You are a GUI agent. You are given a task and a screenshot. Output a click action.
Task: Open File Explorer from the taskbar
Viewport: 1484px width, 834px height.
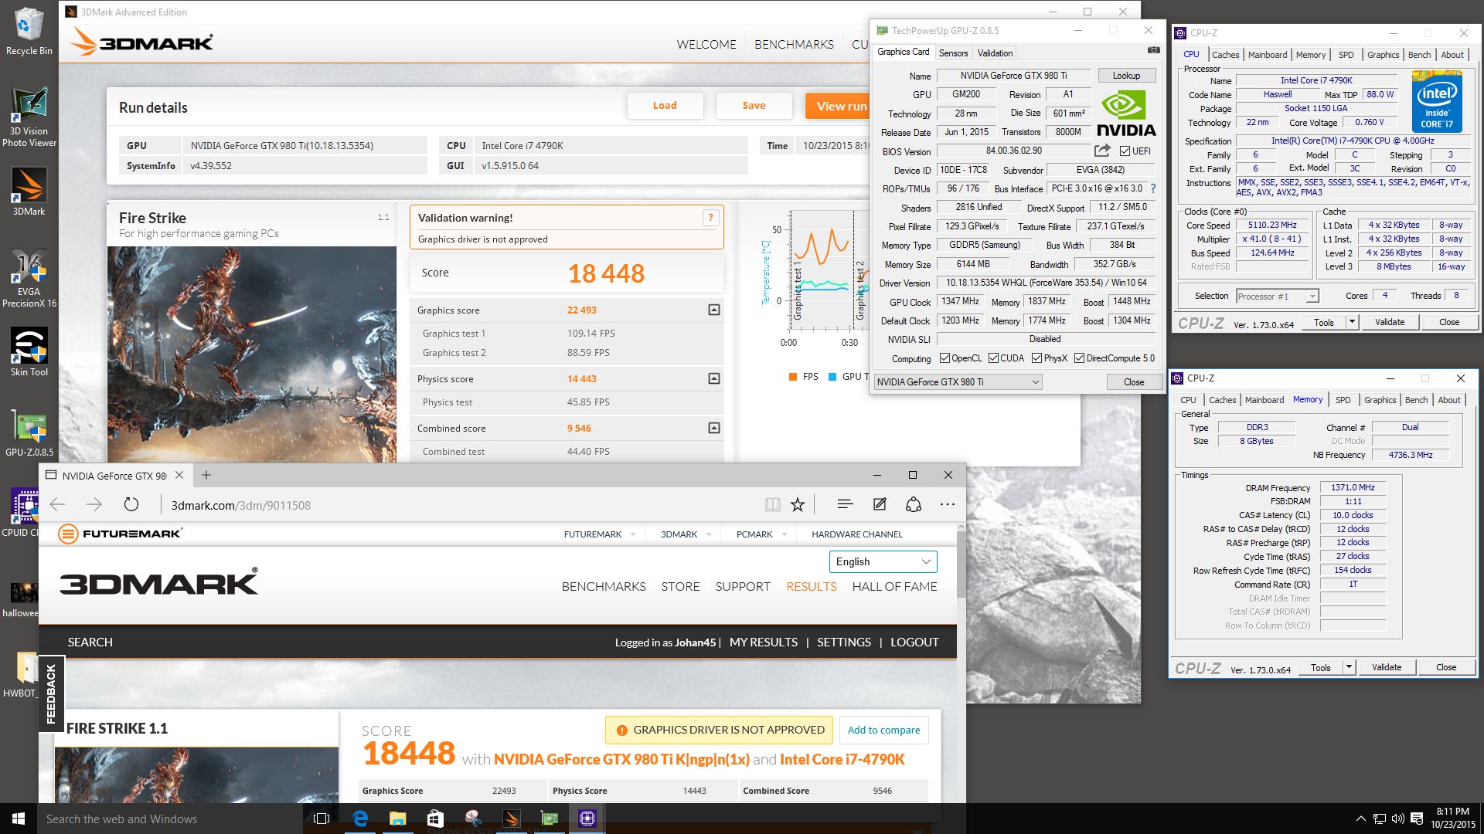point(397,819)
